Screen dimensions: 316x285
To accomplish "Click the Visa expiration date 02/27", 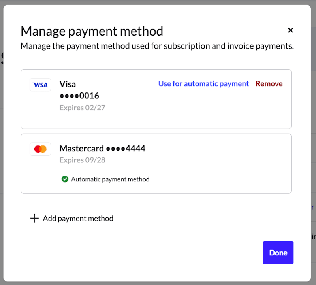I will click(82, 108).
